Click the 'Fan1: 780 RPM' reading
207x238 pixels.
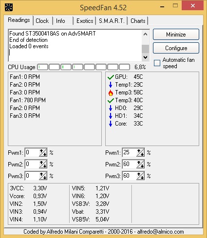click(x=28, y=100)
